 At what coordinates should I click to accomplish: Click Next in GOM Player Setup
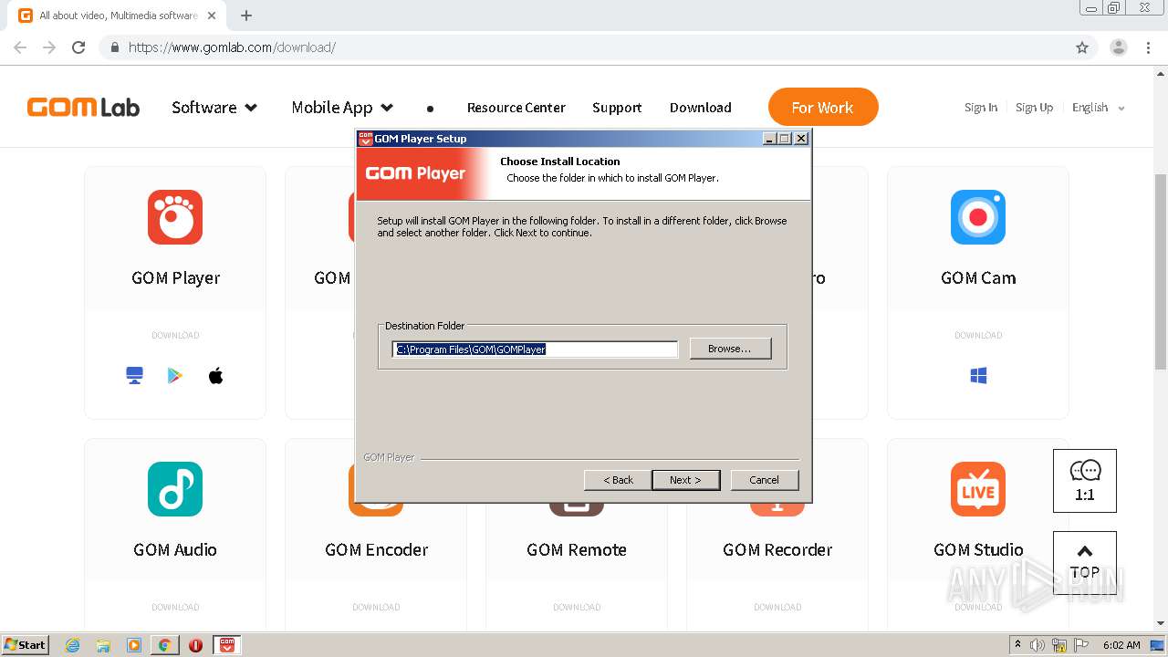(x=685, y=480)
